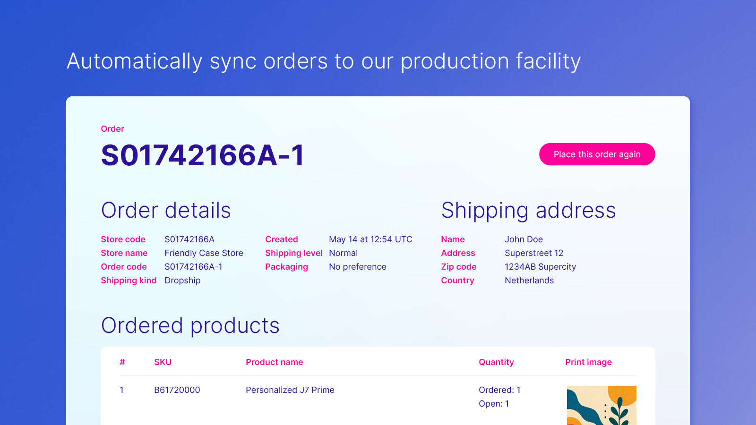756x425 pixels.
Task: Click the Quantity column header
Action: coord(496,362)
